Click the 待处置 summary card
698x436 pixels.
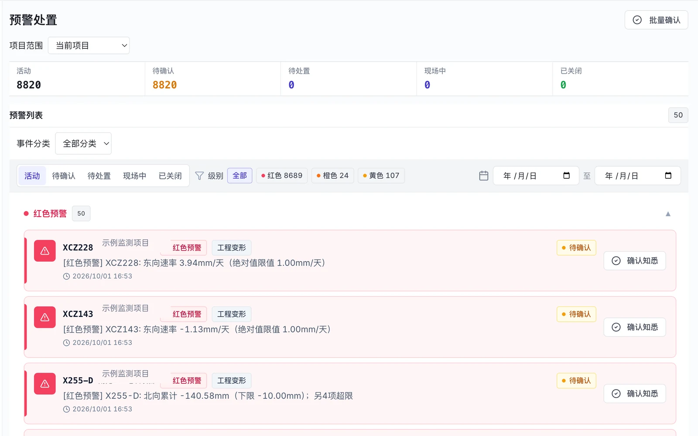click(349, 78)
